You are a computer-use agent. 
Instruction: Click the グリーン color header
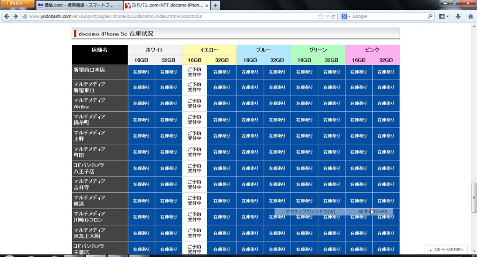318,50
